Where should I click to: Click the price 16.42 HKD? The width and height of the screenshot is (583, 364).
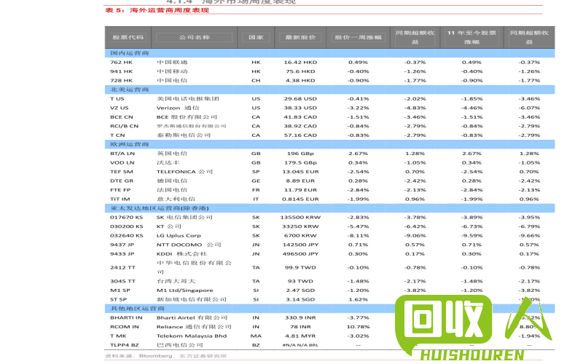(300, 63)
